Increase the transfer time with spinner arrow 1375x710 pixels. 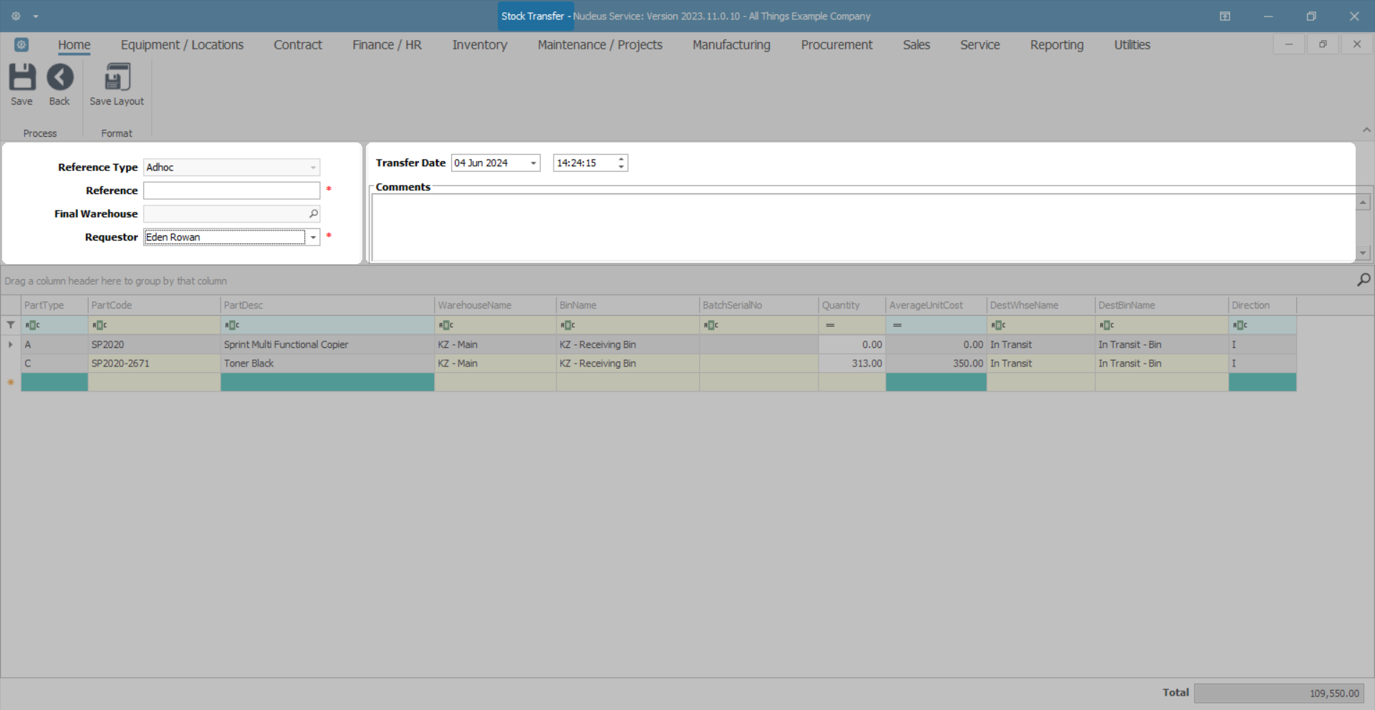tap(621, 159)
